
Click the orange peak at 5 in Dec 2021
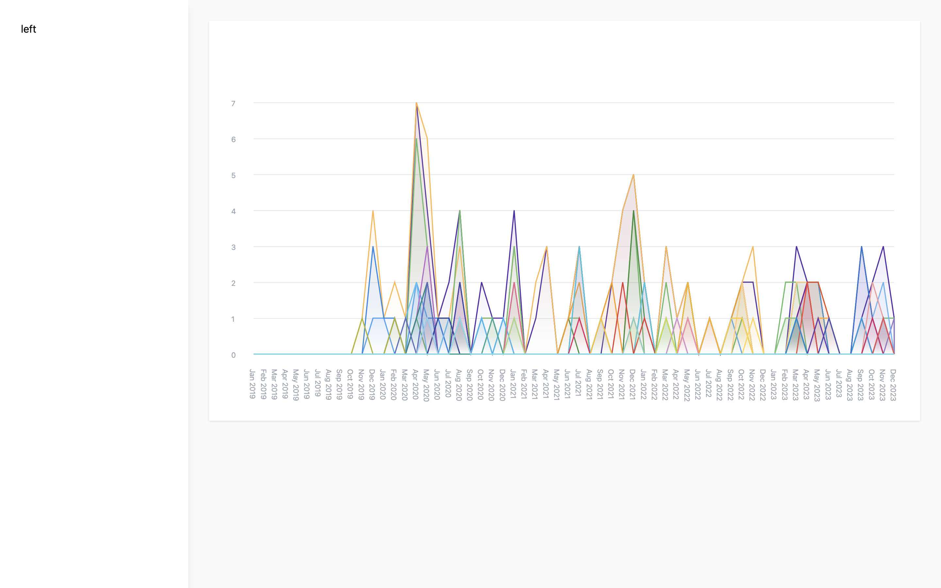coord(634,175)
